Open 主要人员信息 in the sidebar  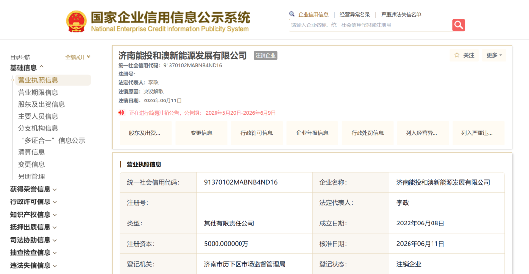point(38,117)
